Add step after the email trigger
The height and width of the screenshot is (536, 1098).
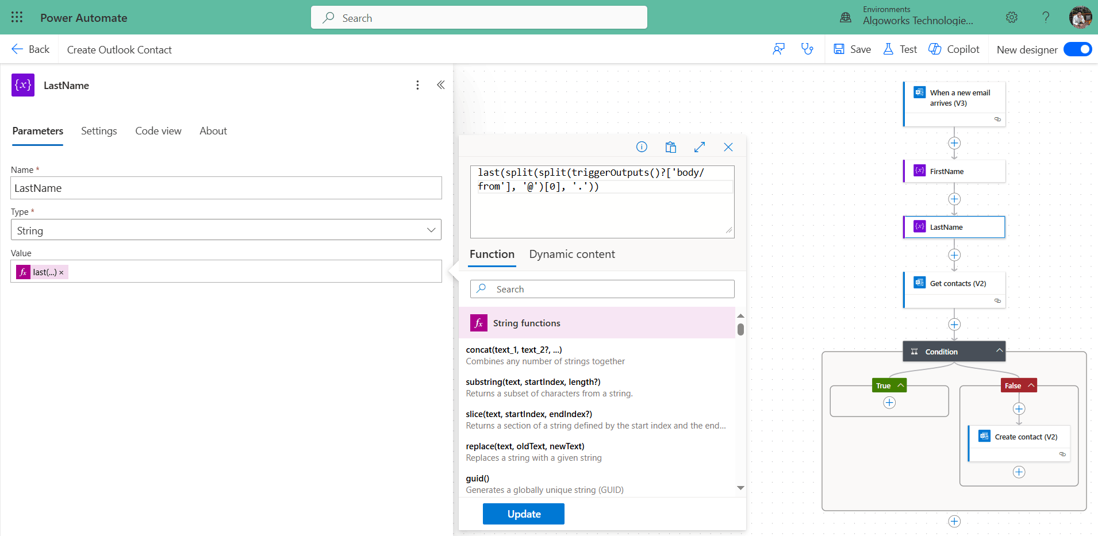(x=954, y=143)
